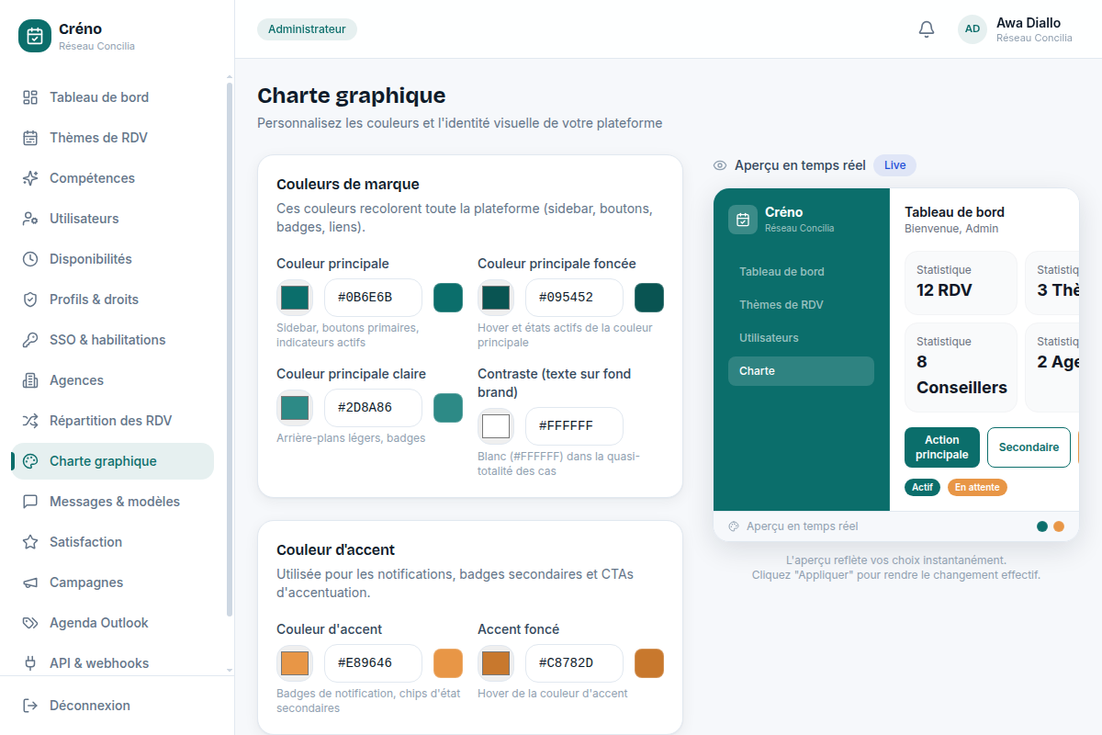Click the Utilisateurs people icon
Screen dimensions: 1102x735
click(30, 219)
